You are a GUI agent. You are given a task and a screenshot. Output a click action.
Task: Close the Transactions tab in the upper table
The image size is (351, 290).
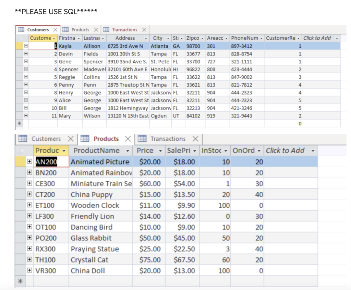coord(144,30)
